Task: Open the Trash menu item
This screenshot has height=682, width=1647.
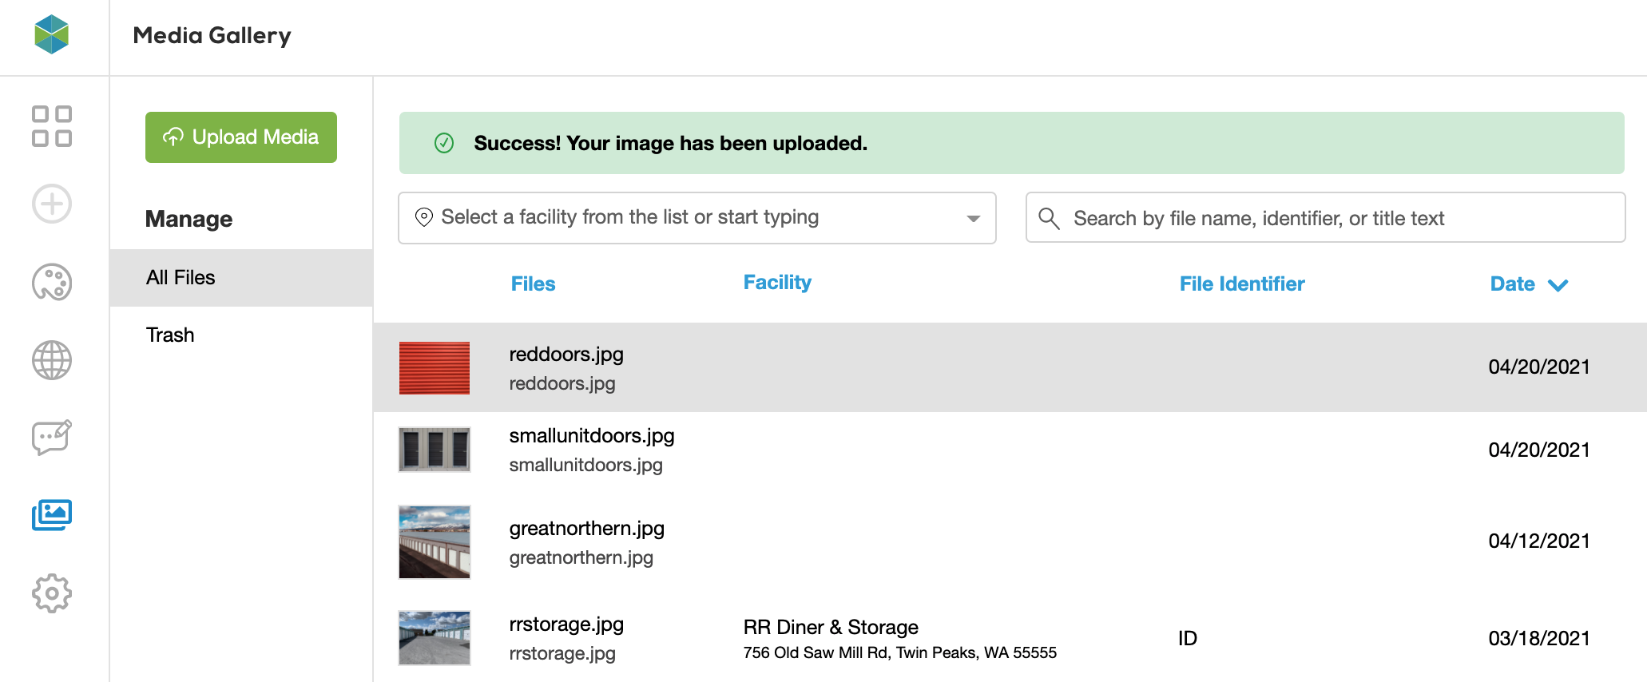Action: [170, 335]
